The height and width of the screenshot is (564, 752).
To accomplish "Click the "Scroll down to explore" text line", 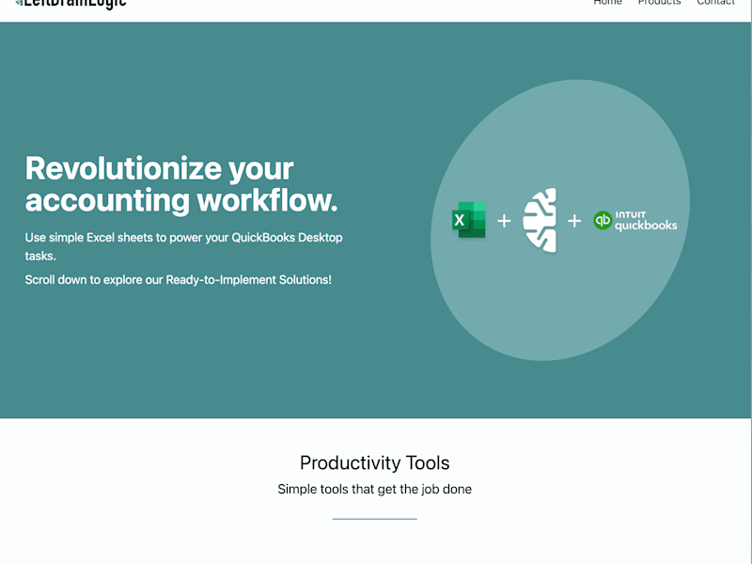I will (x=178, y=279).
